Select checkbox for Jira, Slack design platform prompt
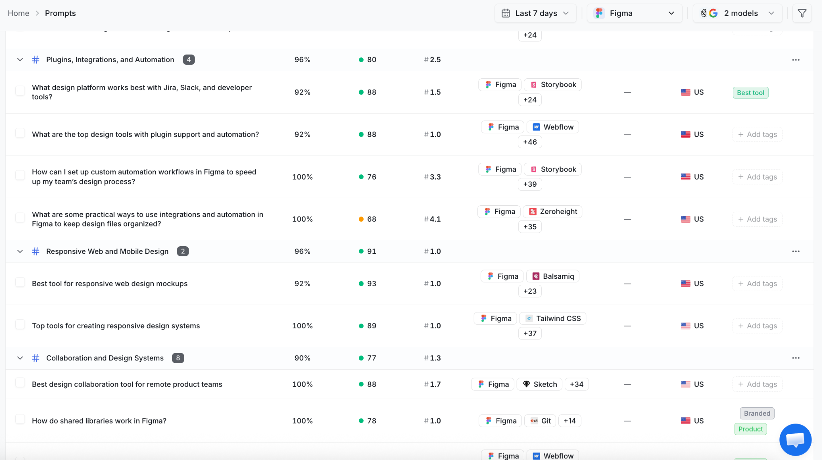 point(20,91)
